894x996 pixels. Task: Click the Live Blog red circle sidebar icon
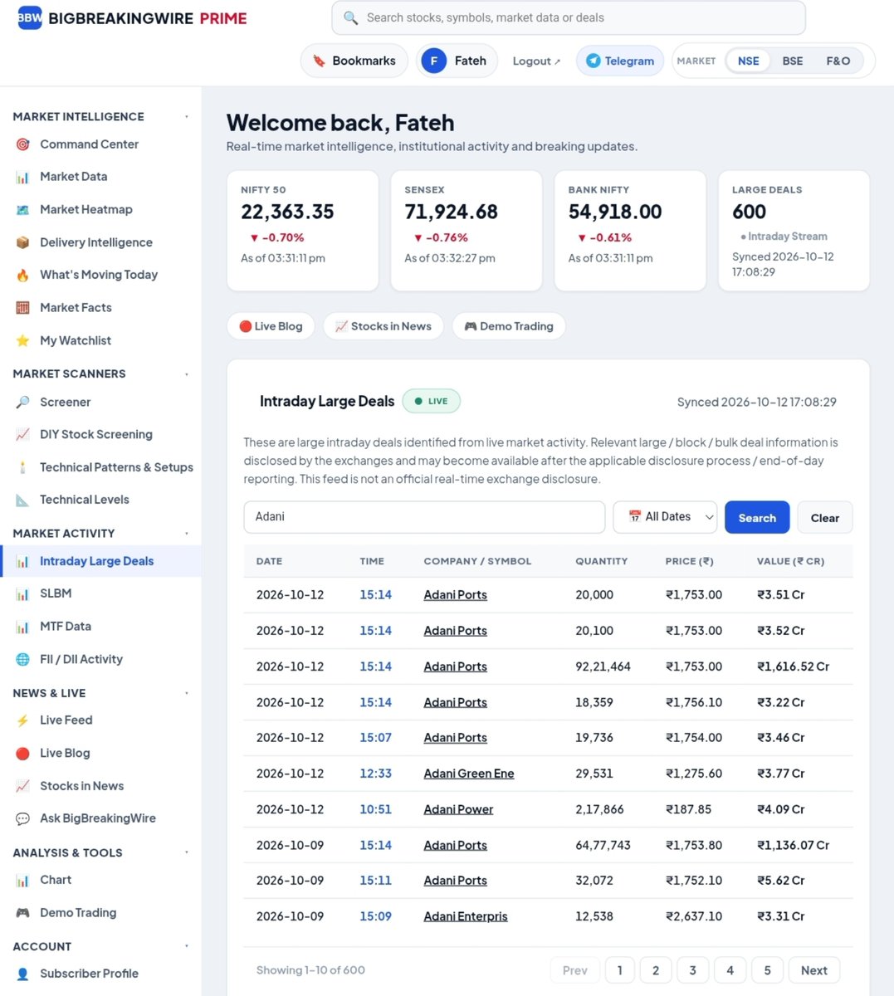(x=23, y=754)
